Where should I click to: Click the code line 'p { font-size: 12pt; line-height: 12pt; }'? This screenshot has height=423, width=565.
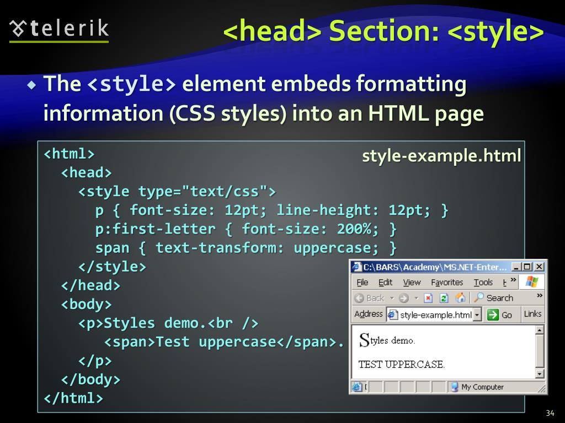click(x=271, y=210)
